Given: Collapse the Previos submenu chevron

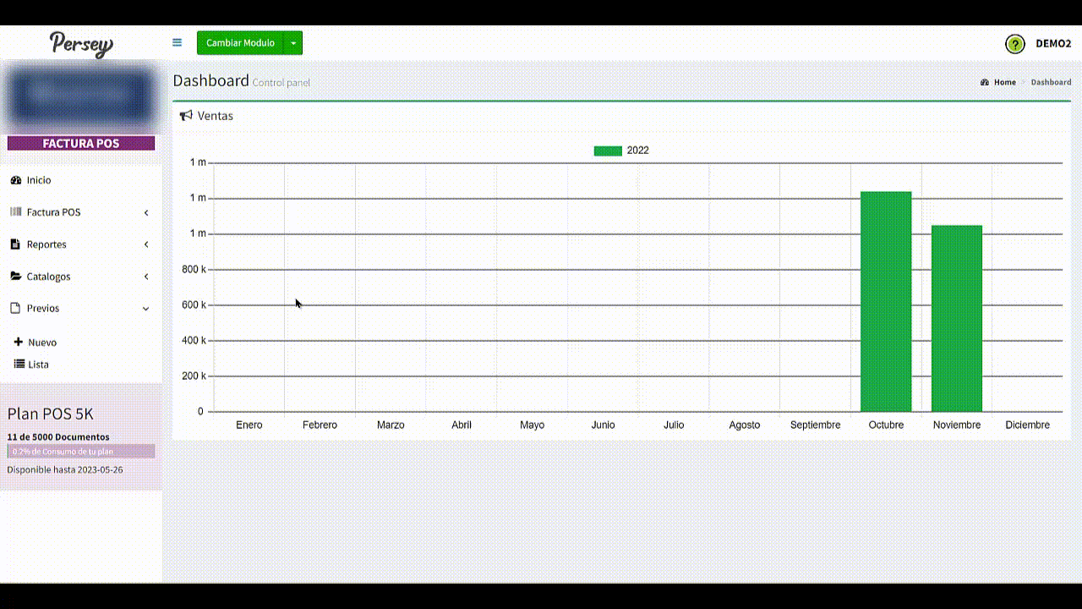Looking at the screenshot, I should 146,309.
